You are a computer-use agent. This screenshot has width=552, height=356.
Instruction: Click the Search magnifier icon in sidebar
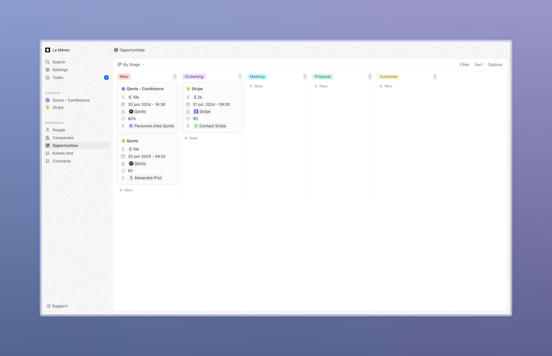point(47,62)
